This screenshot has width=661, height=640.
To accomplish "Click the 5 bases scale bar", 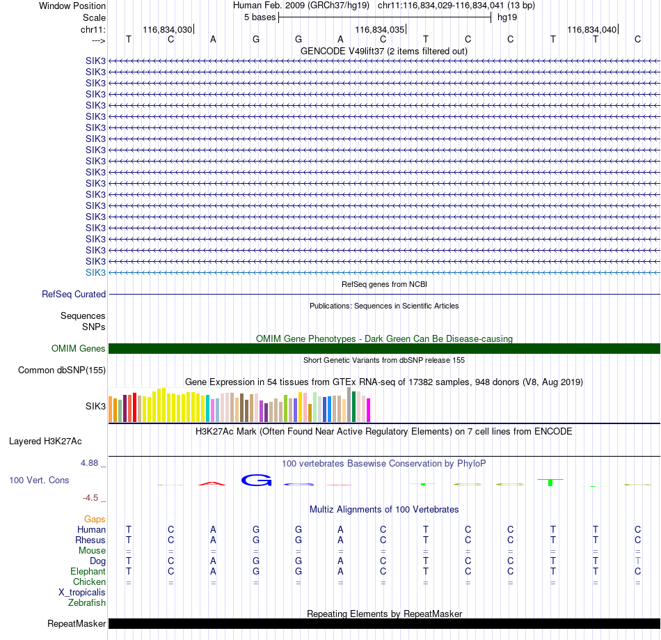I will point(385,17).
